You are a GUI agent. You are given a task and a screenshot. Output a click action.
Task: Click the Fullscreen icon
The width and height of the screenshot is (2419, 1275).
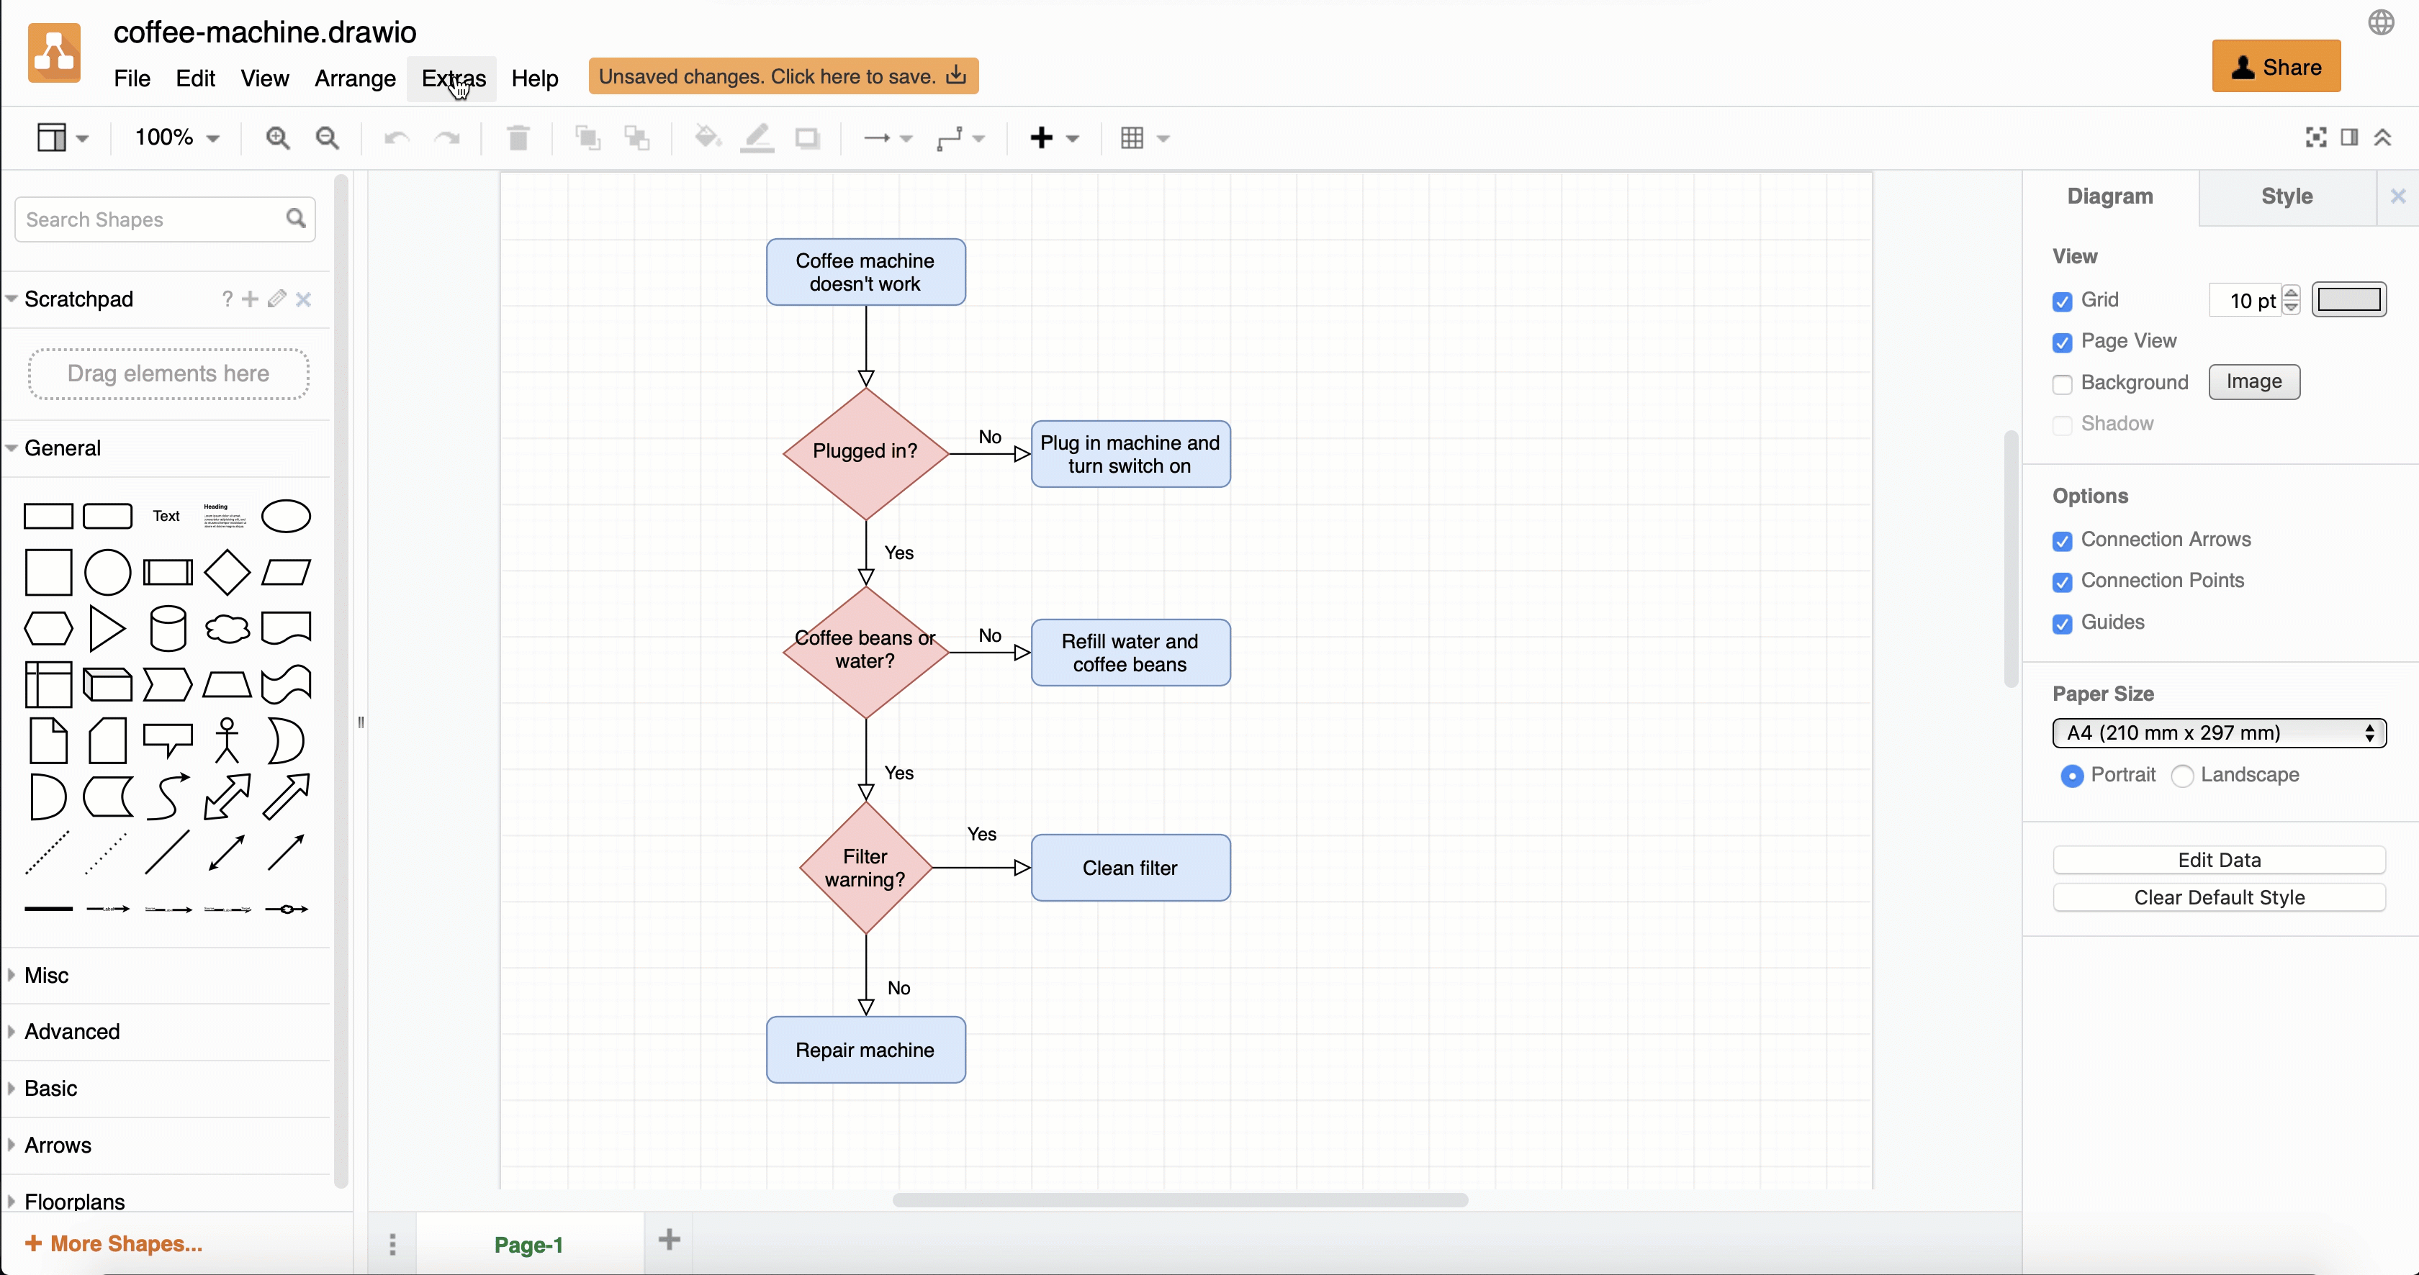coord(2315,137)
